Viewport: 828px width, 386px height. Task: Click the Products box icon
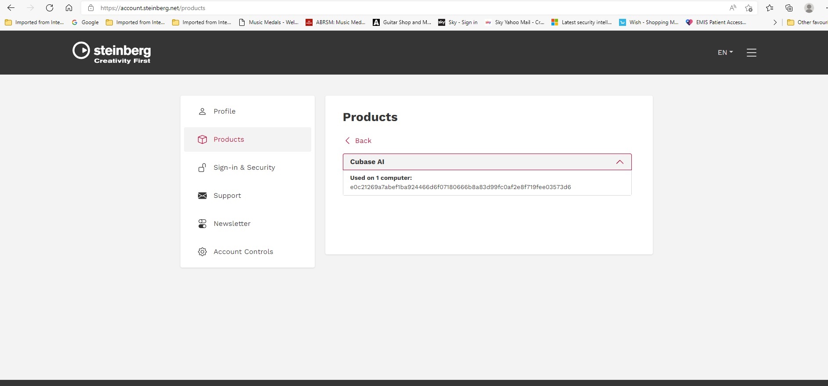(202, 139)
